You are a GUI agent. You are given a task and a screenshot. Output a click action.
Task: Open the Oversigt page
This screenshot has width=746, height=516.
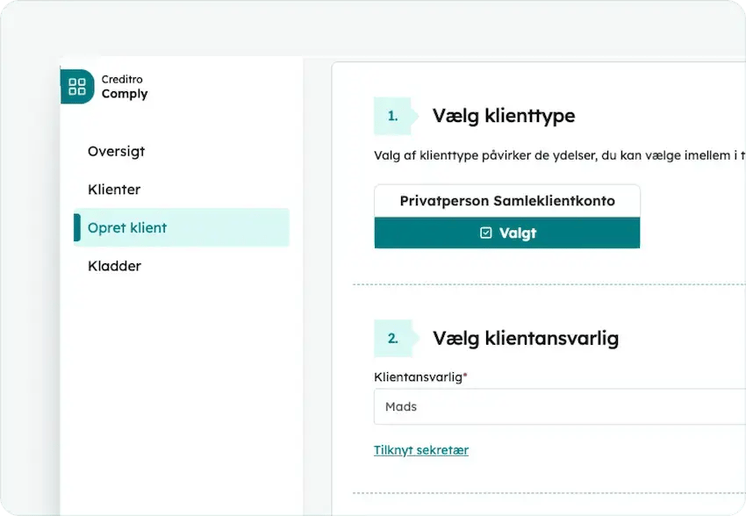point(116,151)
